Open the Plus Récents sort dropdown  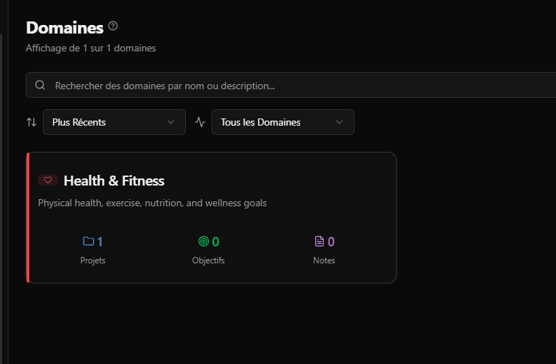114,122
